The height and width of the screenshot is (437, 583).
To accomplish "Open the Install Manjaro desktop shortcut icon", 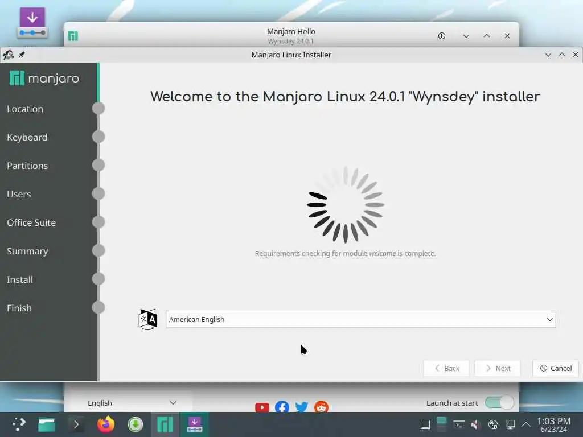I will (32, 23).
